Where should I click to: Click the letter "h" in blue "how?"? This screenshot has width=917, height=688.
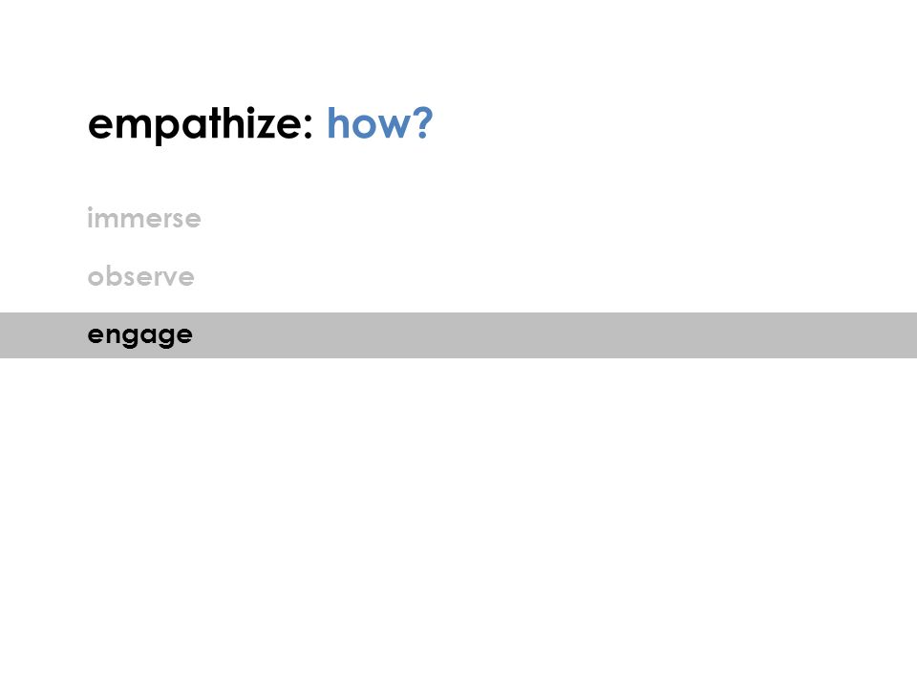click(x=338, y=123)
